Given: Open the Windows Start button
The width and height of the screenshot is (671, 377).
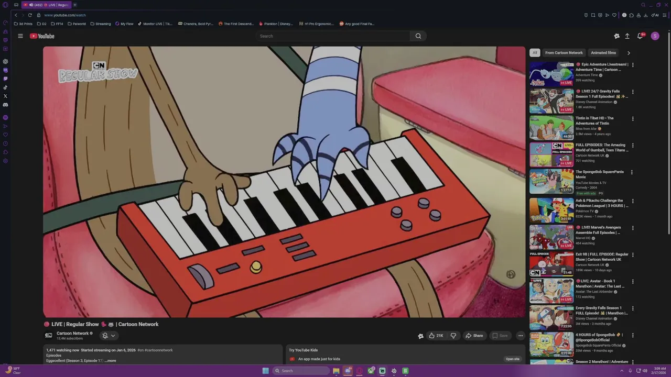Looking at the screenshot, I should pos(266,371).
